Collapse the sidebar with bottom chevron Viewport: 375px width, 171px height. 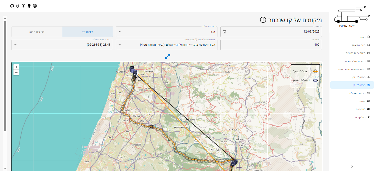point(352,167)
